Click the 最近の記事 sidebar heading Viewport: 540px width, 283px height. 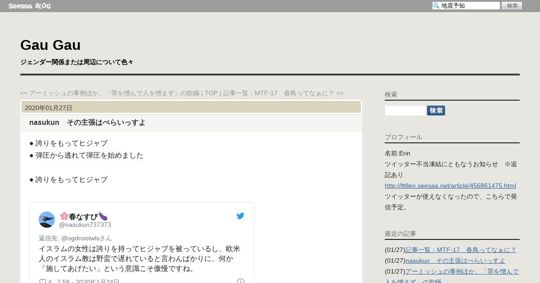tap(400, 234)
